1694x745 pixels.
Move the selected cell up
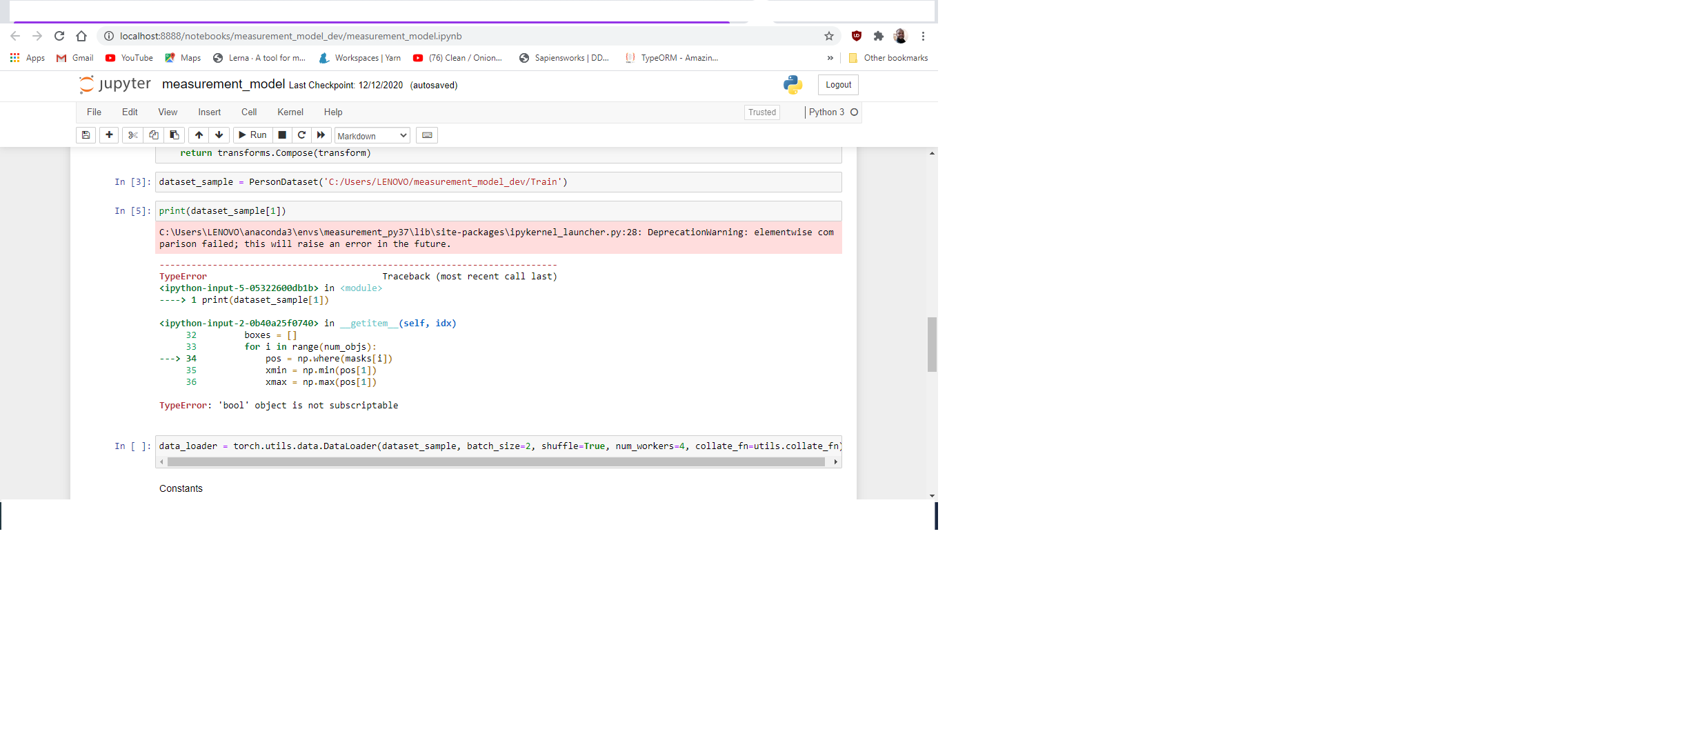199,135
